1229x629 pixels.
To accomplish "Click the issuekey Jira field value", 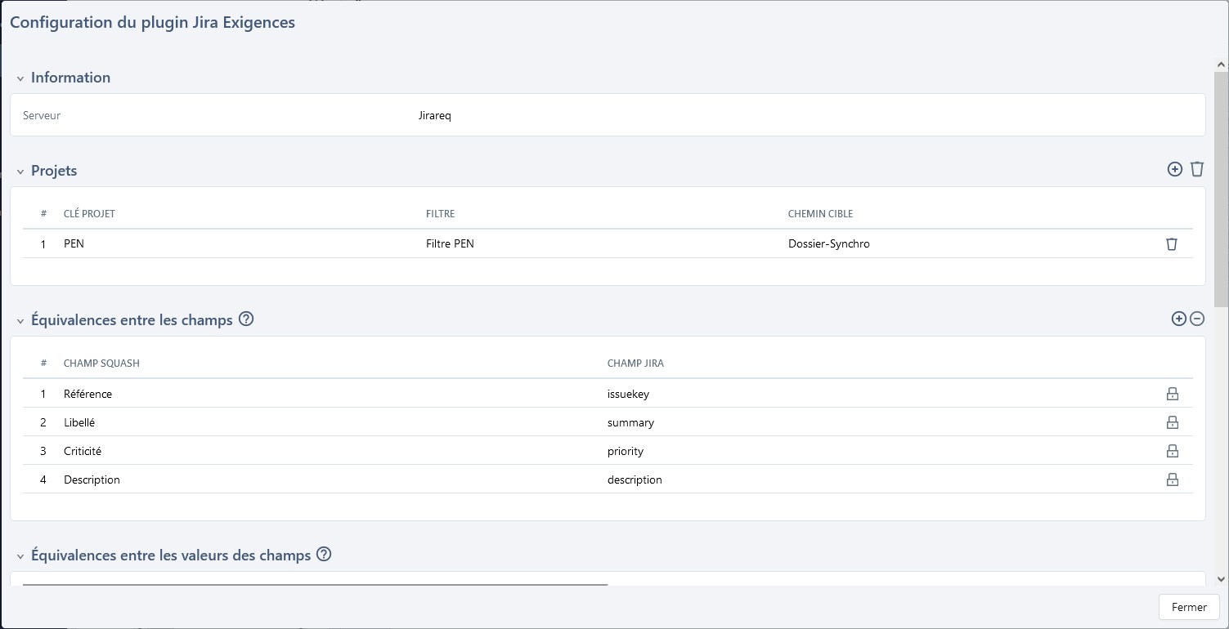I will (628, 394).
